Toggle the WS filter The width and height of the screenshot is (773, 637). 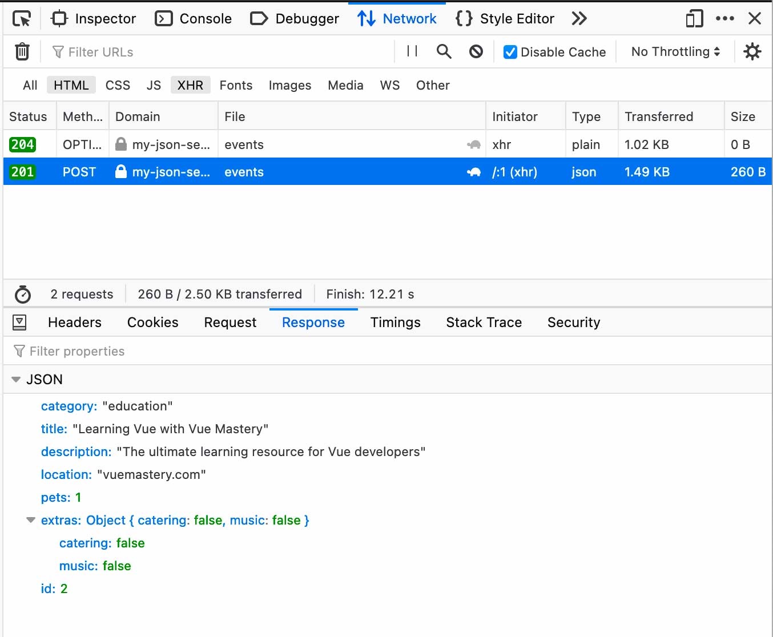[390, 86]
